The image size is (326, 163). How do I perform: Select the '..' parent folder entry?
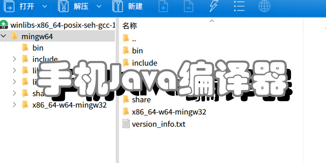tap(129, 38)
